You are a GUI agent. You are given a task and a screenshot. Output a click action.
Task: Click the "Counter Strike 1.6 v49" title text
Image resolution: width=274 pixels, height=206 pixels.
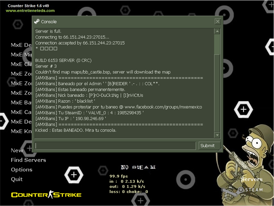point(28,6)
